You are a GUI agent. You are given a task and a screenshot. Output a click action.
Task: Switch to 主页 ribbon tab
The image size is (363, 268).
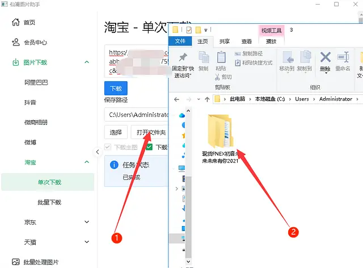tap(202, 41)
